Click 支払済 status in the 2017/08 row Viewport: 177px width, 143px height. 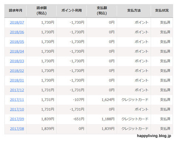[x=165, y=129]
